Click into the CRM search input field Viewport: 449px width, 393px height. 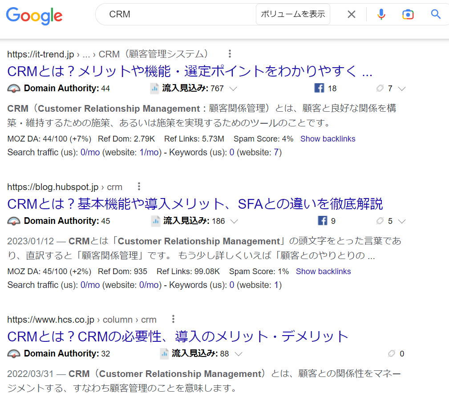[x=178, y=15]
